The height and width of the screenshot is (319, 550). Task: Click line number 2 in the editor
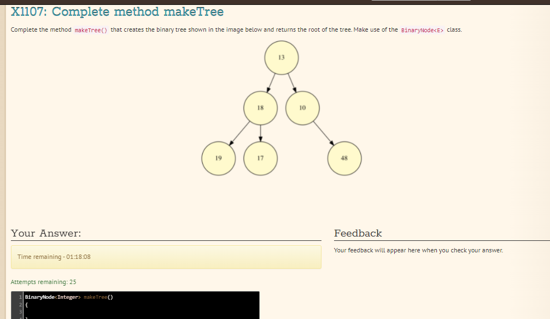(x=20, y=304)
